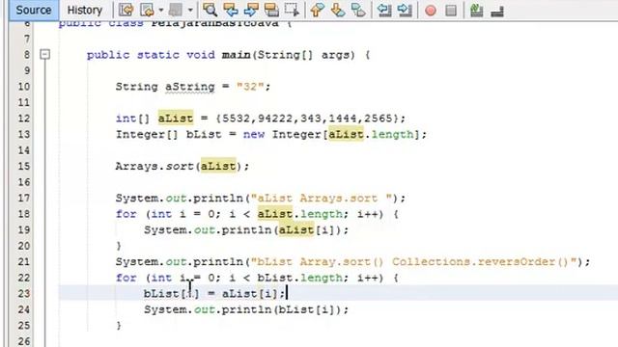The width and height of the screenshot is (618, 347).
Task: Start macro recording red circle
Action: 431,11
